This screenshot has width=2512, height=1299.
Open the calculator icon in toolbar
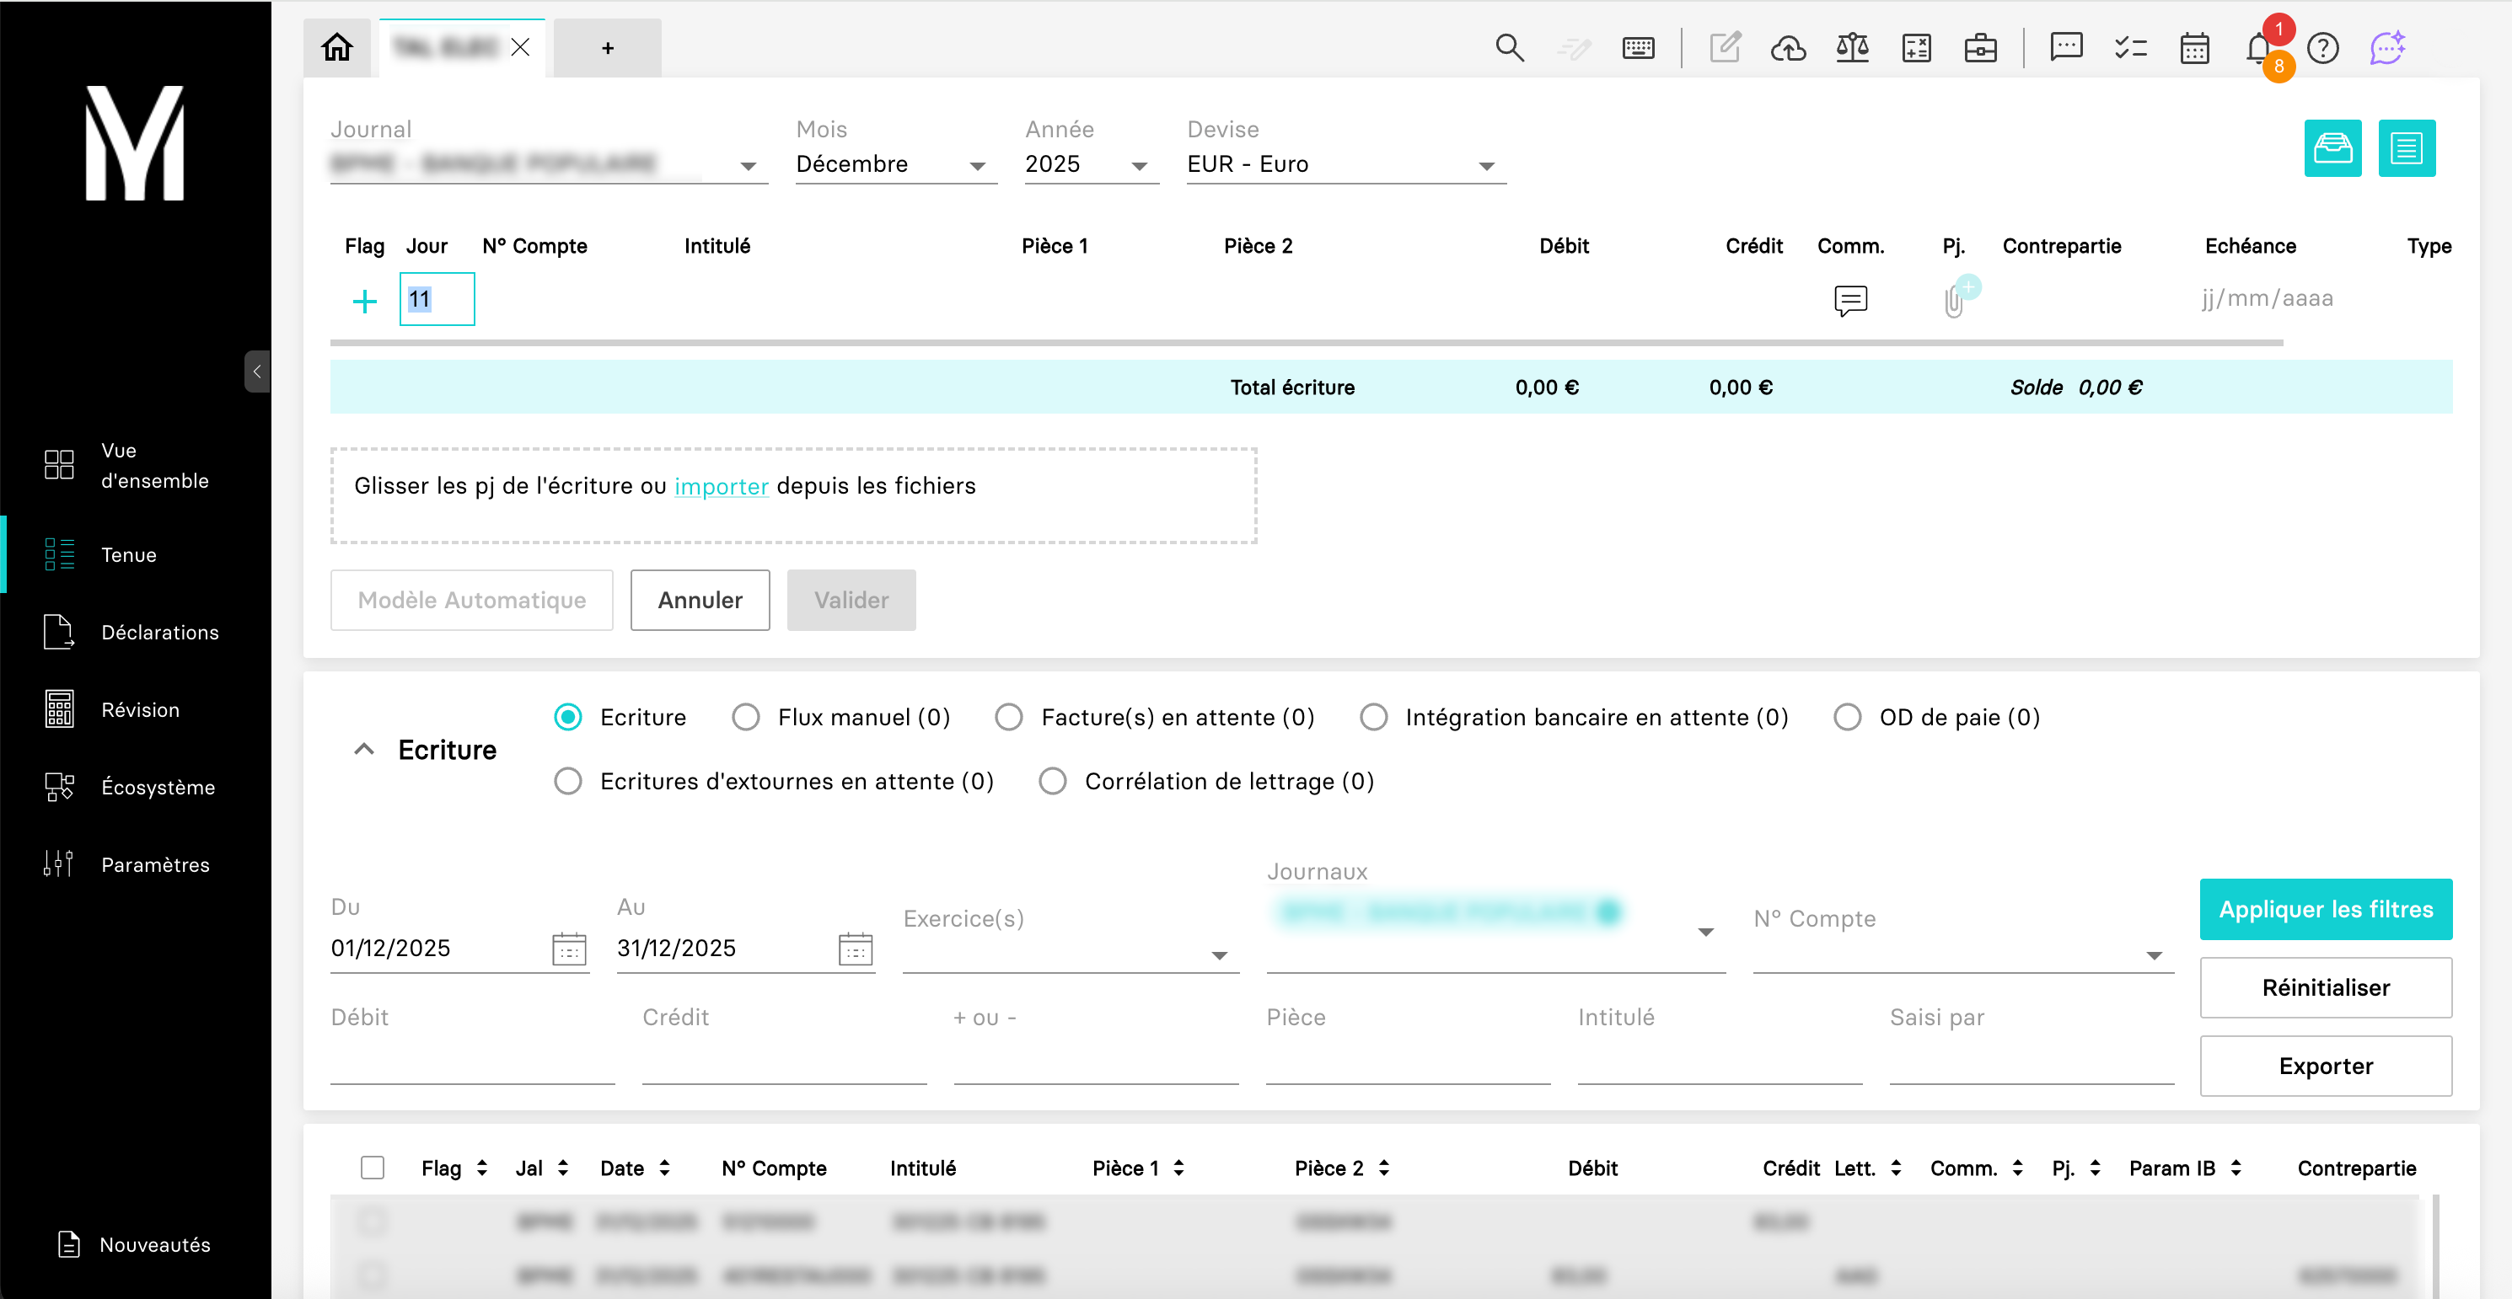pos(1916,48)
